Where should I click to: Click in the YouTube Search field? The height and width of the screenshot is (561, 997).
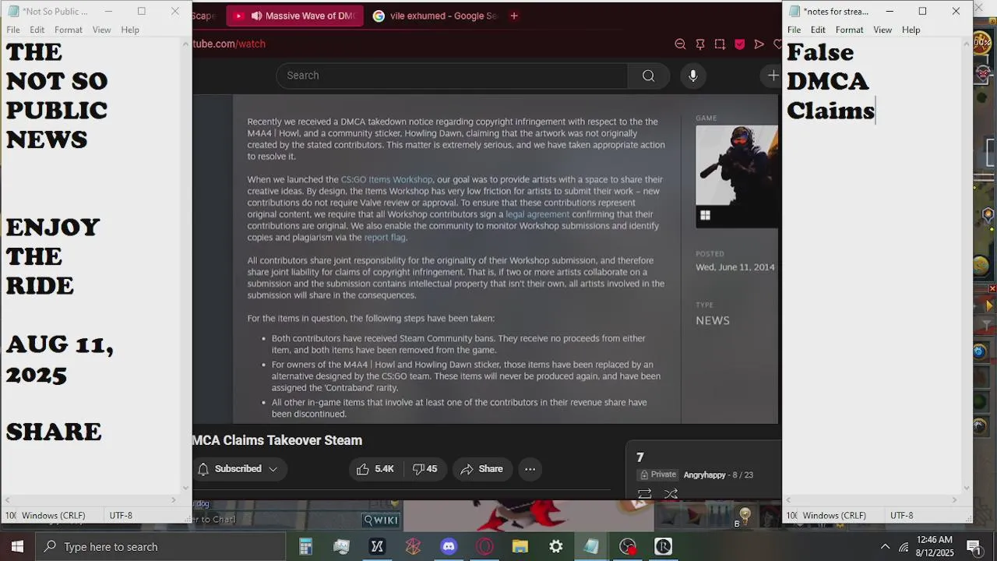point(452,76)
